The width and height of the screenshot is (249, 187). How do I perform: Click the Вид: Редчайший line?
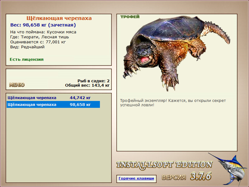[27, 47]
